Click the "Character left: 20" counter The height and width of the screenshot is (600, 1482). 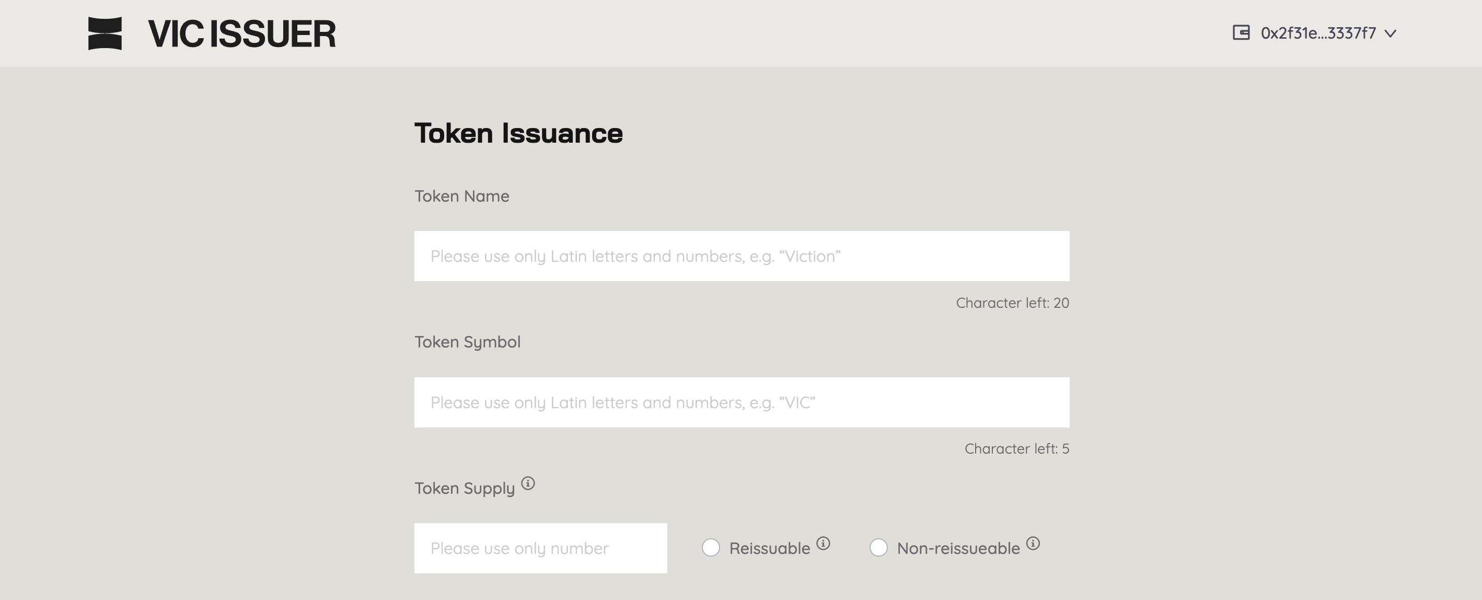1013,303
